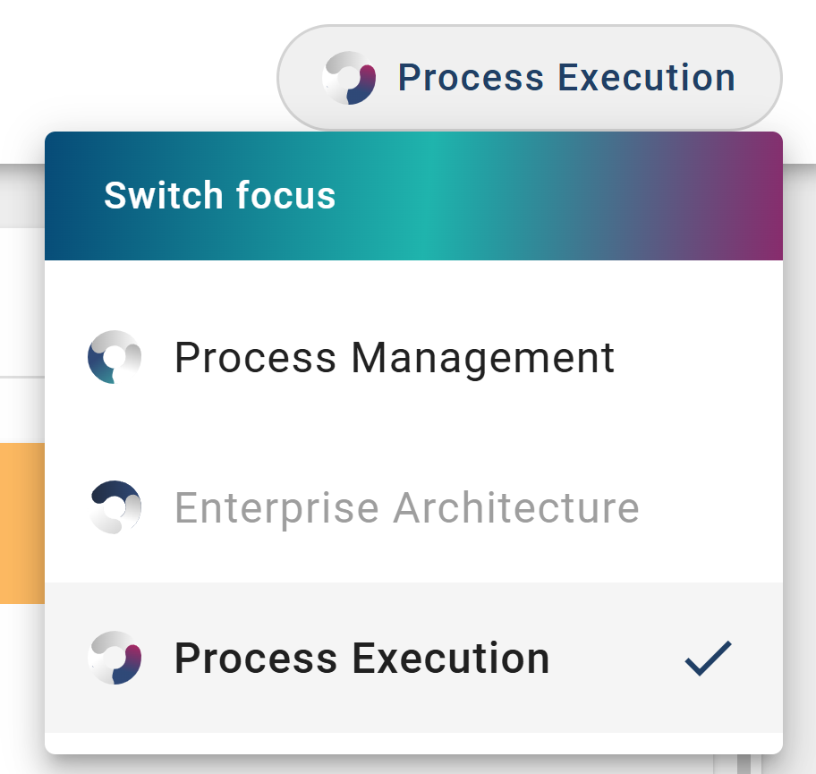Click the dark blue Enterprise Architecture emblem
816x774 pixels.
115,507
